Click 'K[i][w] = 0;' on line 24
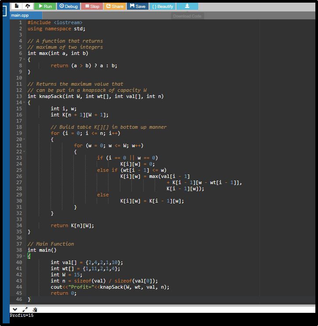The width and height of the screenshot is (318, 326). tap(137, 164)
